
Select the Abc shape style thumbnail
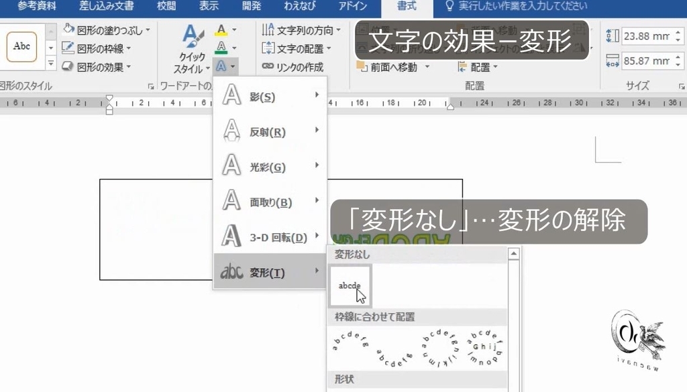tap(22, 46)
